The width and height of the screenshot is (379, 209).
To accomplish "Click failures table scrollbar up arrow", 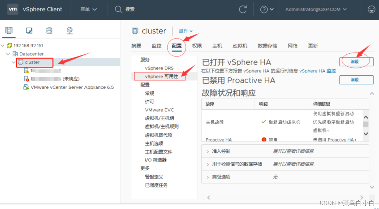I will [366, 117].
